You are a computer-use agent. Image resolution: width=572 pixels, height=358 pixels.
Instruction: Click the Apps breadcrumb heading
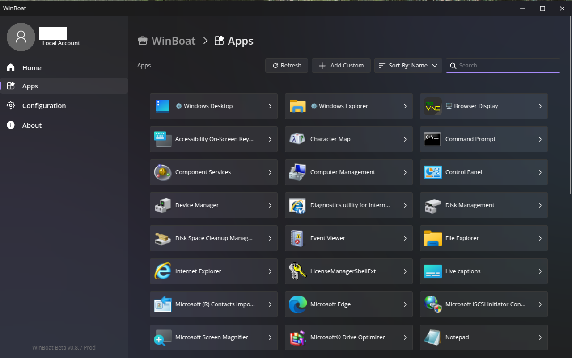coord(241,41)
